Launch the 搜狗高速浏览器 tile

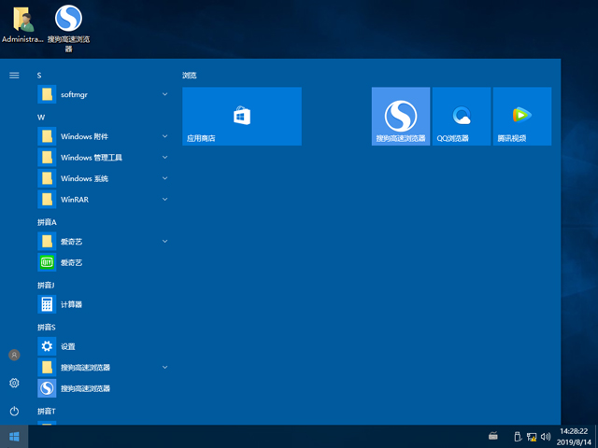(401, 116)
